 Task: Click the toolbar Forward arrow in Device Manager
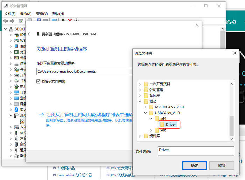(x=12, y=21)
